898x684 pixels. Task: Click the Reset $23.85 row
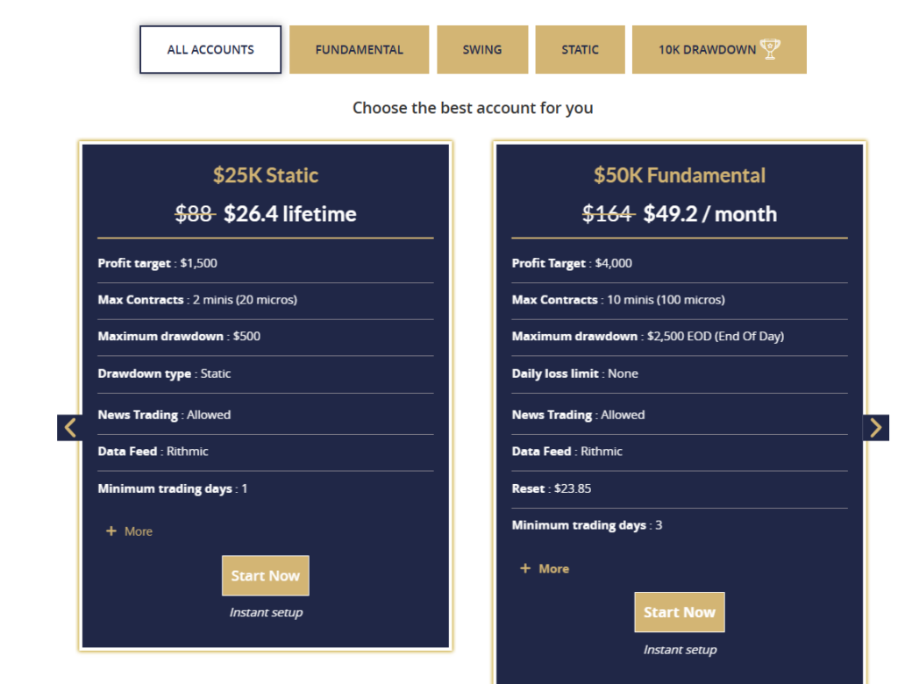point(552,488)
